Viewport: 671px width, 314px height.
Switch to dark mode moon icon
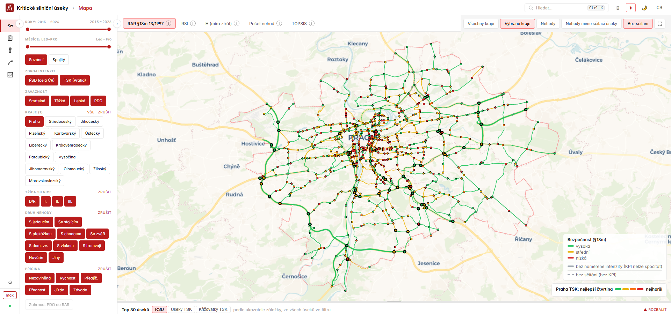(x=644, y=8)
